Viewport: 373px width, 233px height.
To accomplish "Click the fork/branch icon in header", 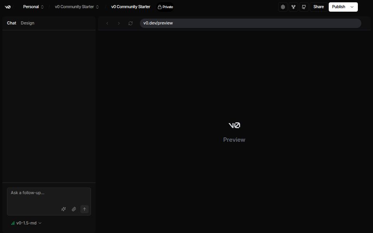I will point(293,7).
